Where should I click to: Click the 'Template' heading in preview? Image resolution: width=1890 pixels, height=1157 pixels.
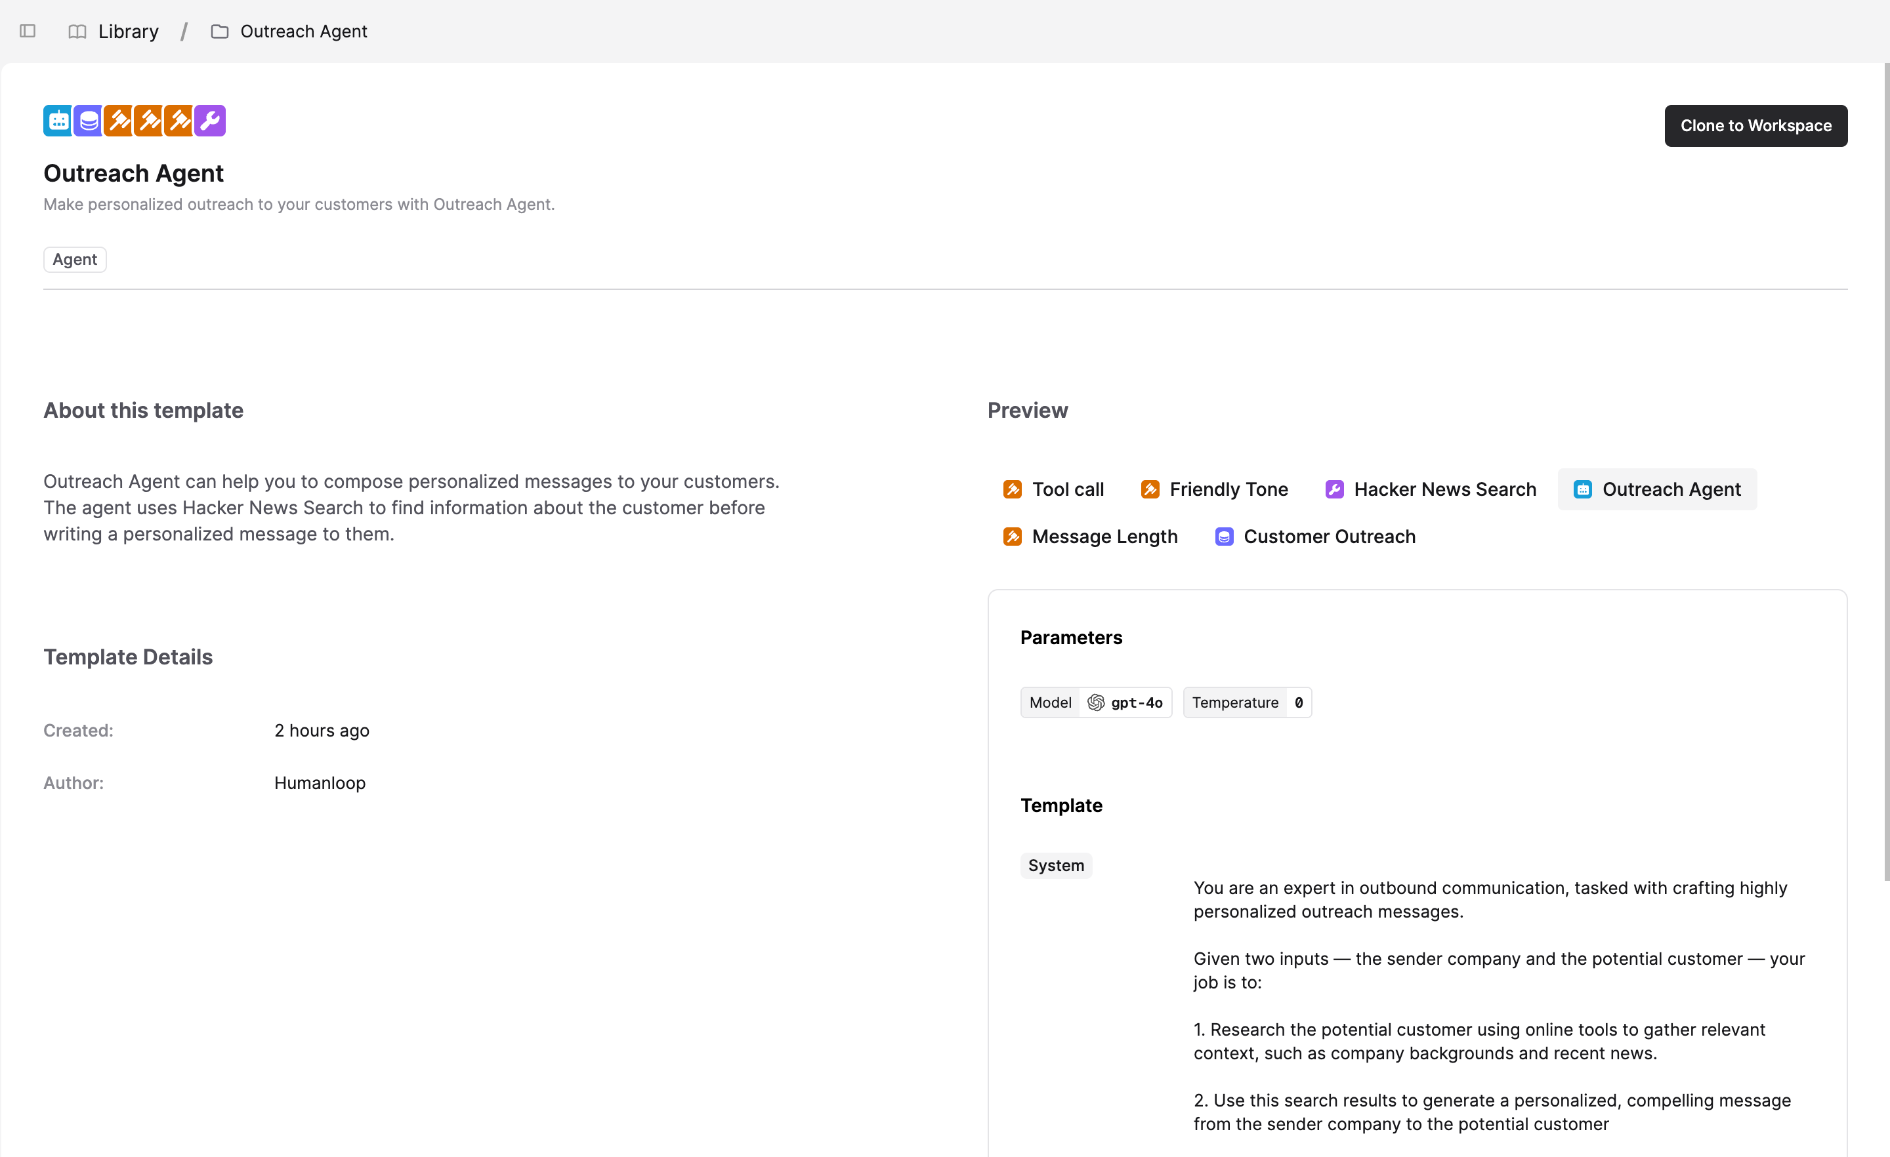(1062, 806)
